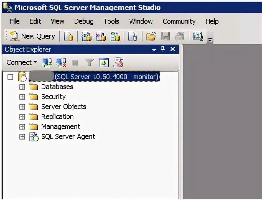Click the Refresh icon in Object Explorer

[x=104, y=63]
